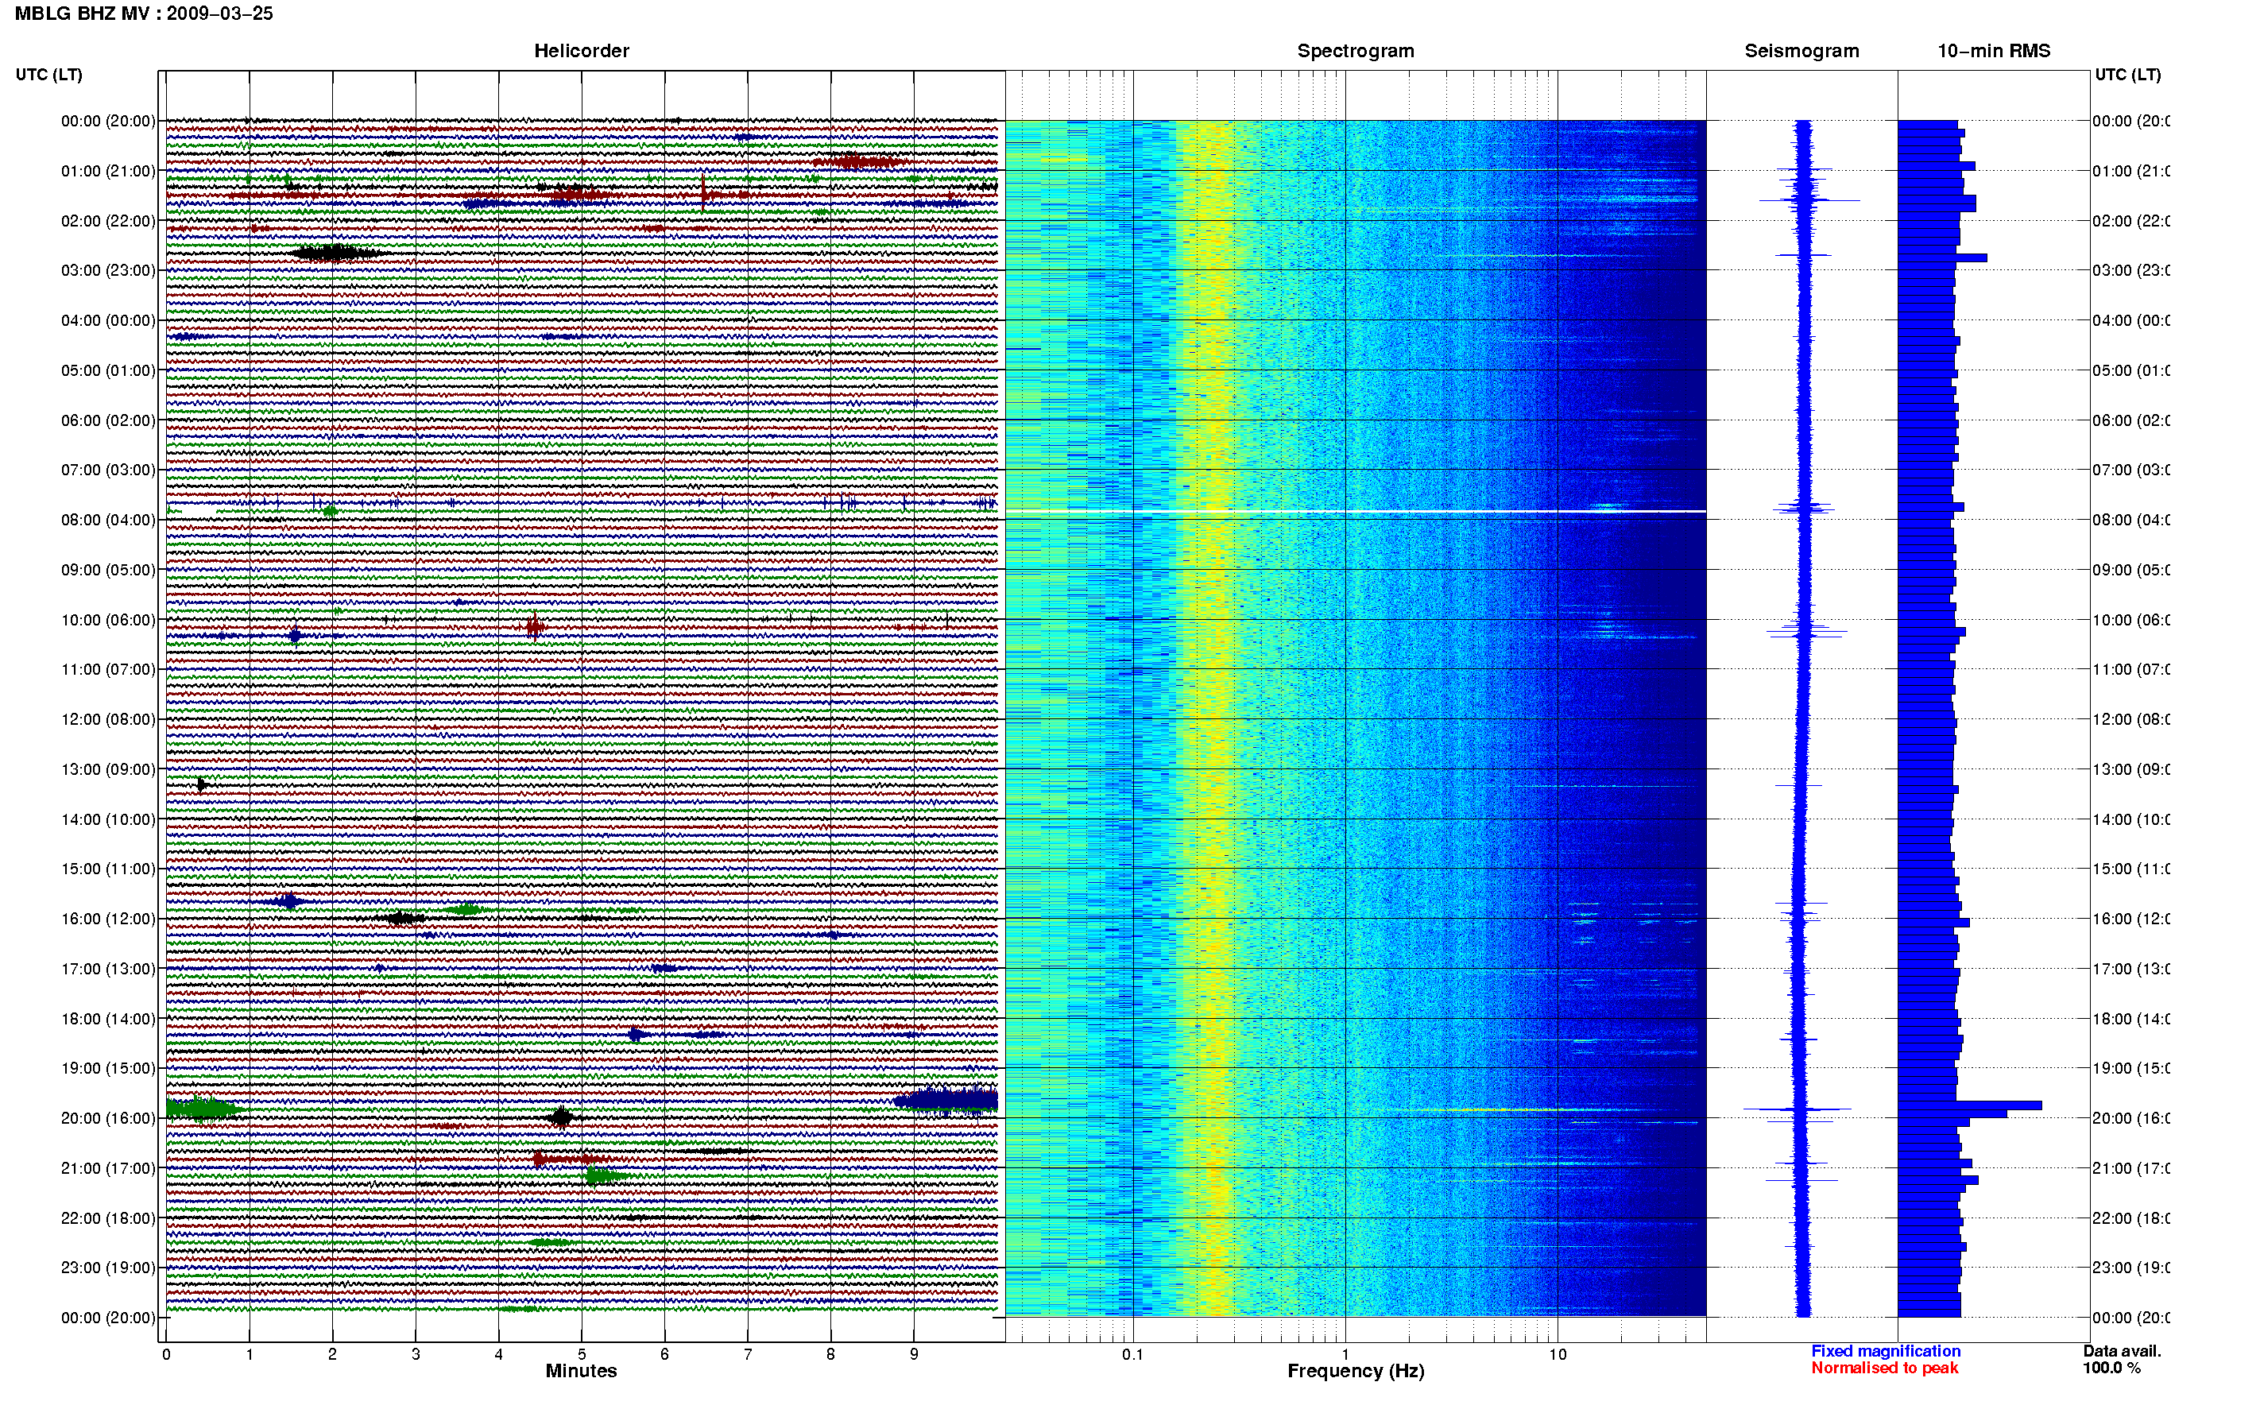The image size is (2260, 1413).
Task: Click the left 'UTC (LT)' axis label
Action: 48,75
